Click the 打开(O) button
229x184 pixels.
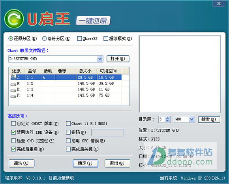118,59
